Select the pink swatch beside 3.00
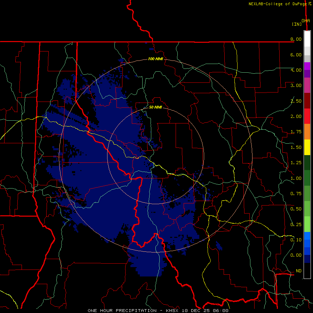This screenshot has height=313, width=313. click(307, 85)
